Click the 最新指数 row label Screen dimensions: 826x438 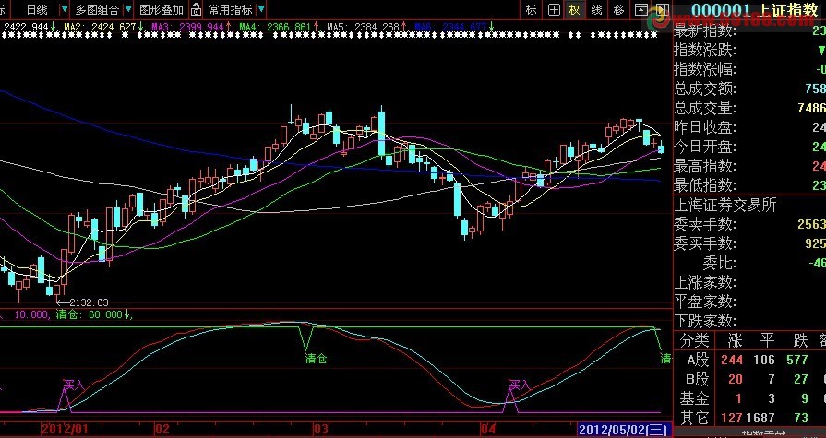click(x=705, y=31)
